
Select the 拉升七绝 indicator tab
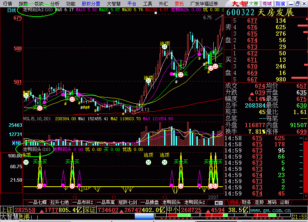pos(60,202)
